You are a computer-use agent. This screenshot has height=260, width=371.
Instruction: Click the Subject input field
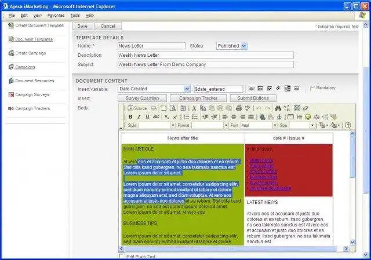coord(206,64)
